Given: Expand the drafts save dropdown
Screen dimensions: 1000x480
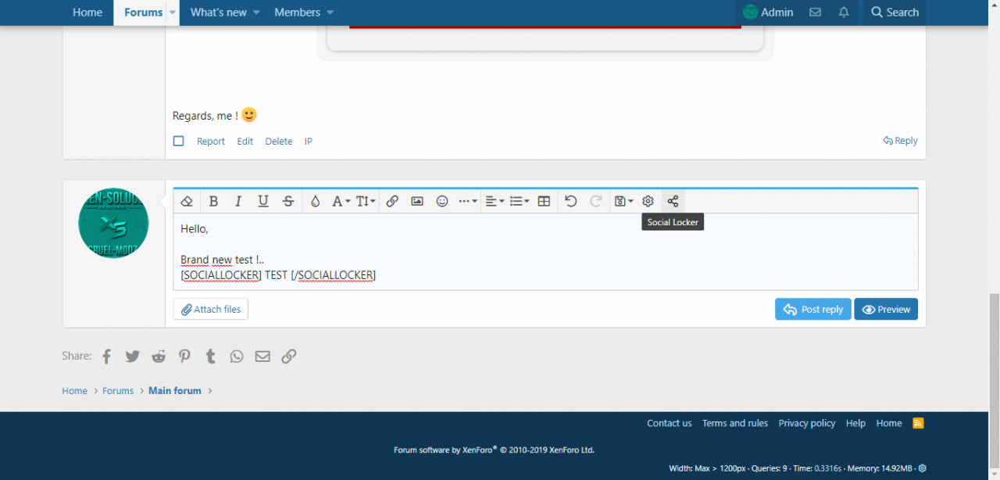Looking at the screenshot, I should tap(623, 201).
